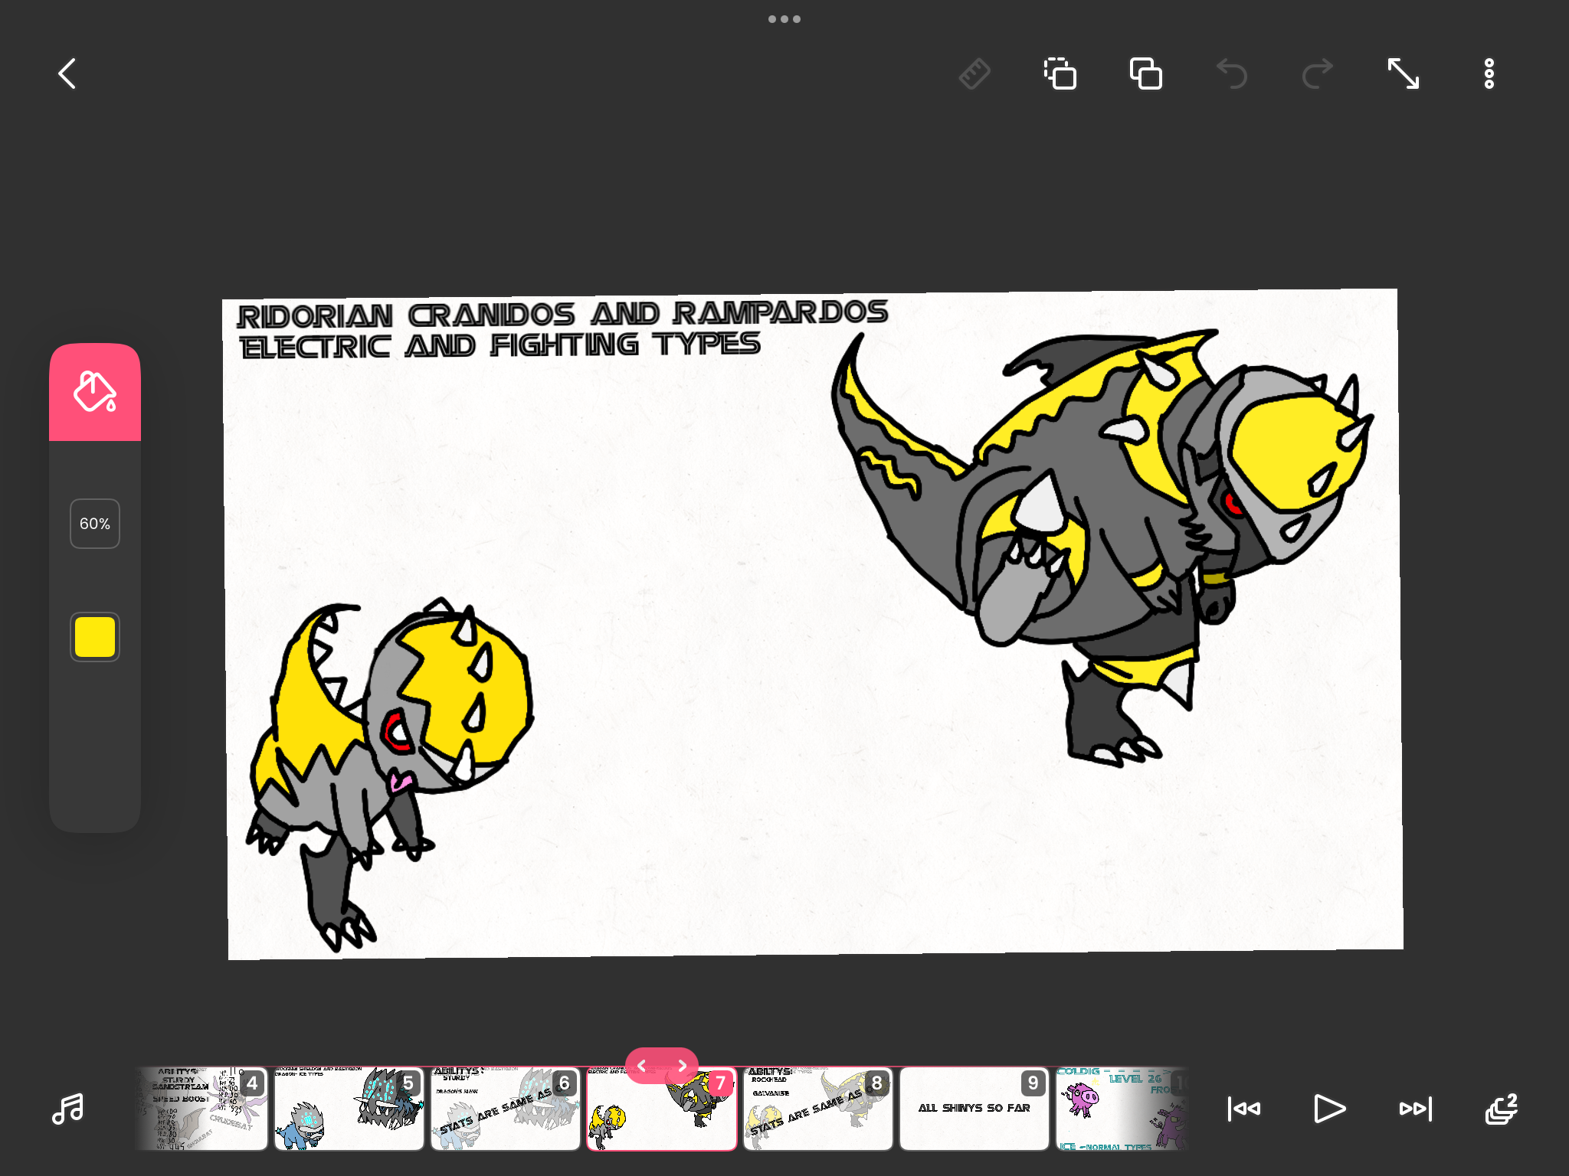Tap the three dots at top center
The image size is (1569, 1176).
(x=784, y=19)
